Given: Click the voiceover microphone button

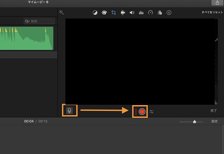Looking at the screenshot, I should 69,110.
